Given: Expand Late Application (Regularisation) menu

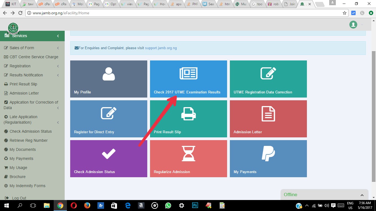Looking at the screenshot, I should point(32,120).
